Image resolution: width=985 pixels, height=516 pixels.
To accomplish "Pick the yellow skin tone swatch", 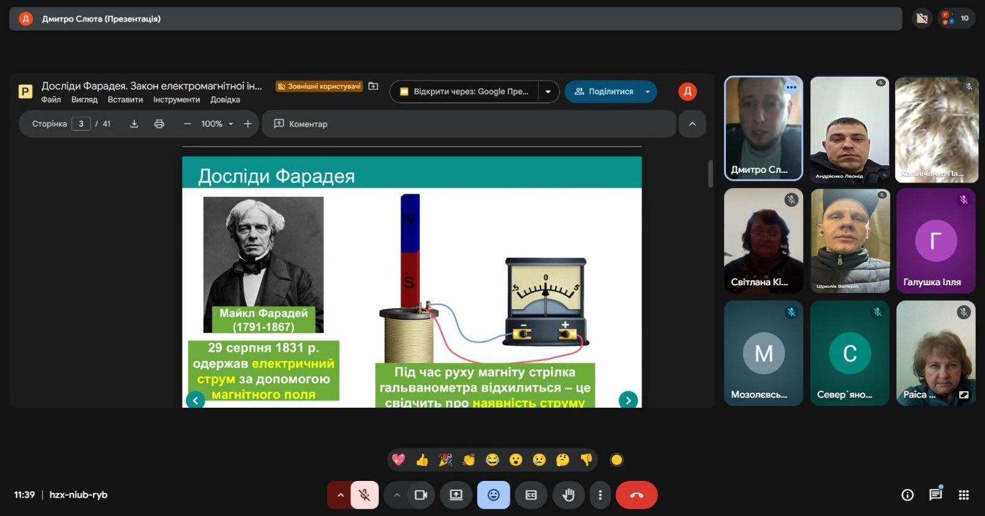I will coord(616,460).
